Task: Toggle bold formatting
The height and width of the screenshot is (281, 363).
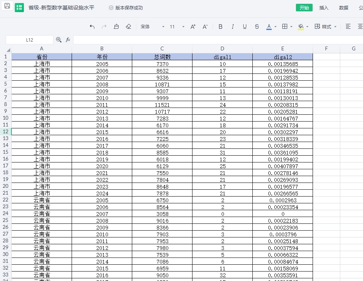Action: click(221, 27)
